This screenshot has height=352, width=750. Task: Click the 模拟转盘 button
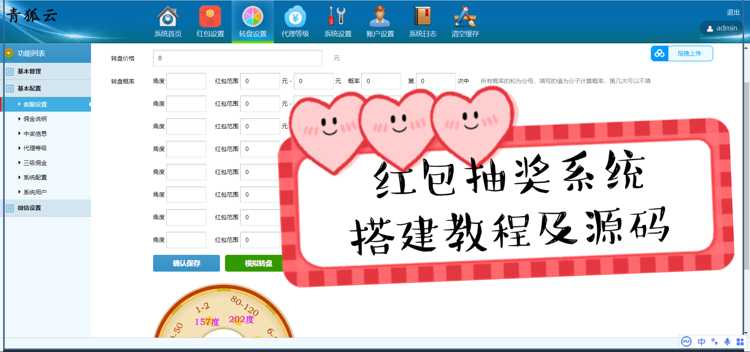click(x=254, y=263)
